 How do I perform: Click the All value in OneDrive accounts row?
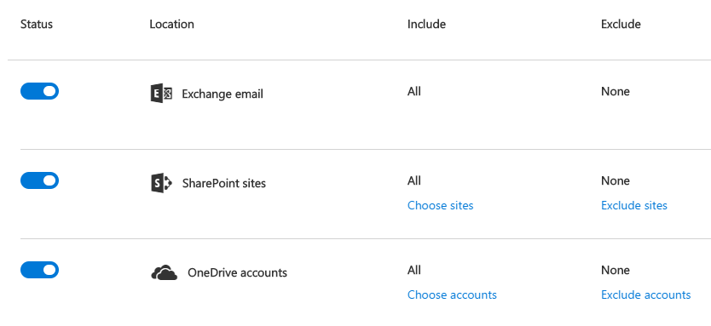(414, 271)
